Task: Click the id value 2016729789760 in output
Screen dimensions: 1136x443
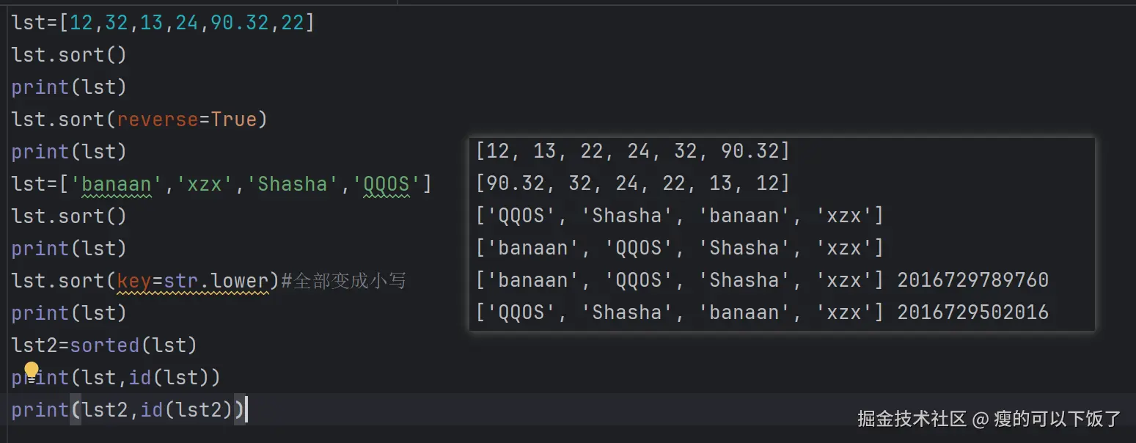Action: (972, 280)
